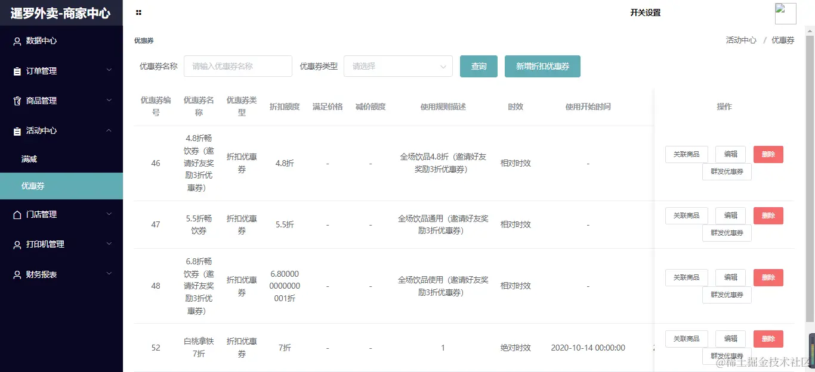Click the 活动中心 clipboard icon
Viewport: 815px width, 372px height.
[x=17, y=131]
